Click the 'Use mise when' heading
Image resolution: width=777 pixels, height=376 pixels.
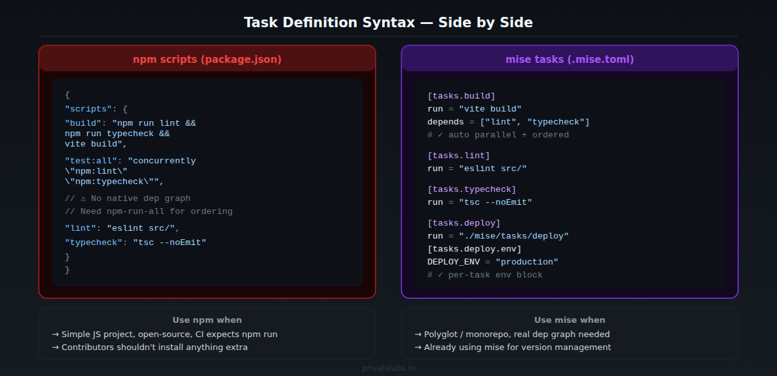point(570,320)
